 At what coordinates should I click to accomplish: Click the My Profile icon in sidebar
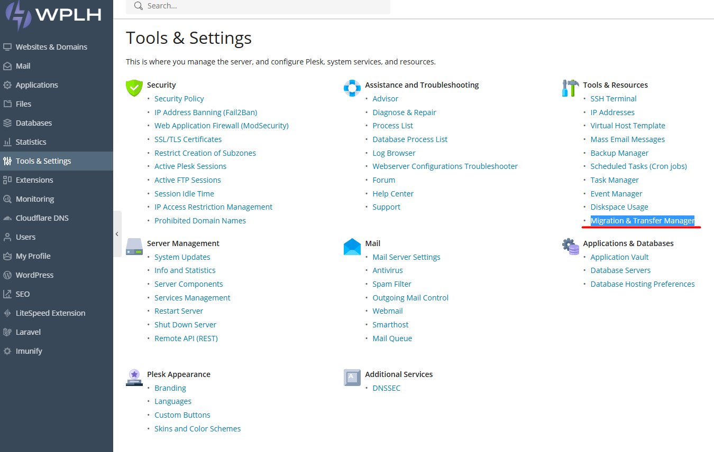tap(7, 256)
